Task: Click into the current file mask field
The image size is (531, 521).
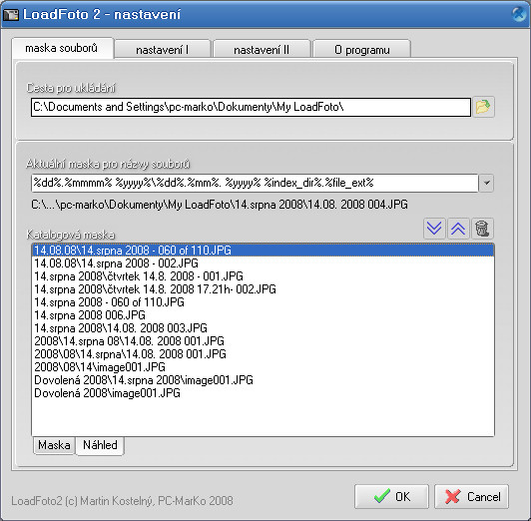Action: [255, 183]
